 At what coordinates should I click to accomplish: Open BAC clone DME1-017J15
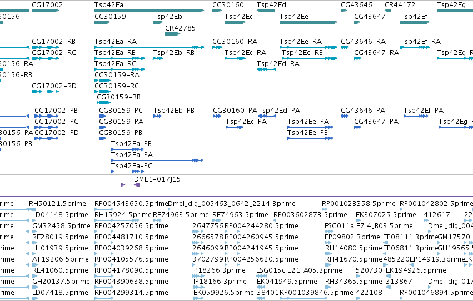pyautogui.click(x=157, y=179)
